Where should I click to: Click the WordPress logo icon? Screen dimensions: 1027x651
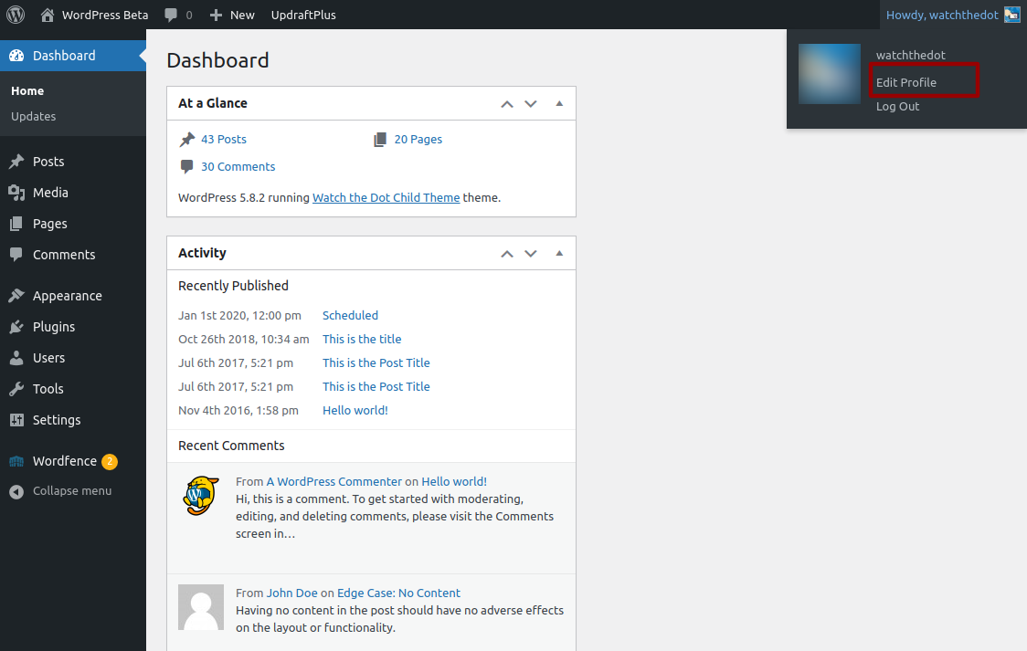[x=16, y=15]
